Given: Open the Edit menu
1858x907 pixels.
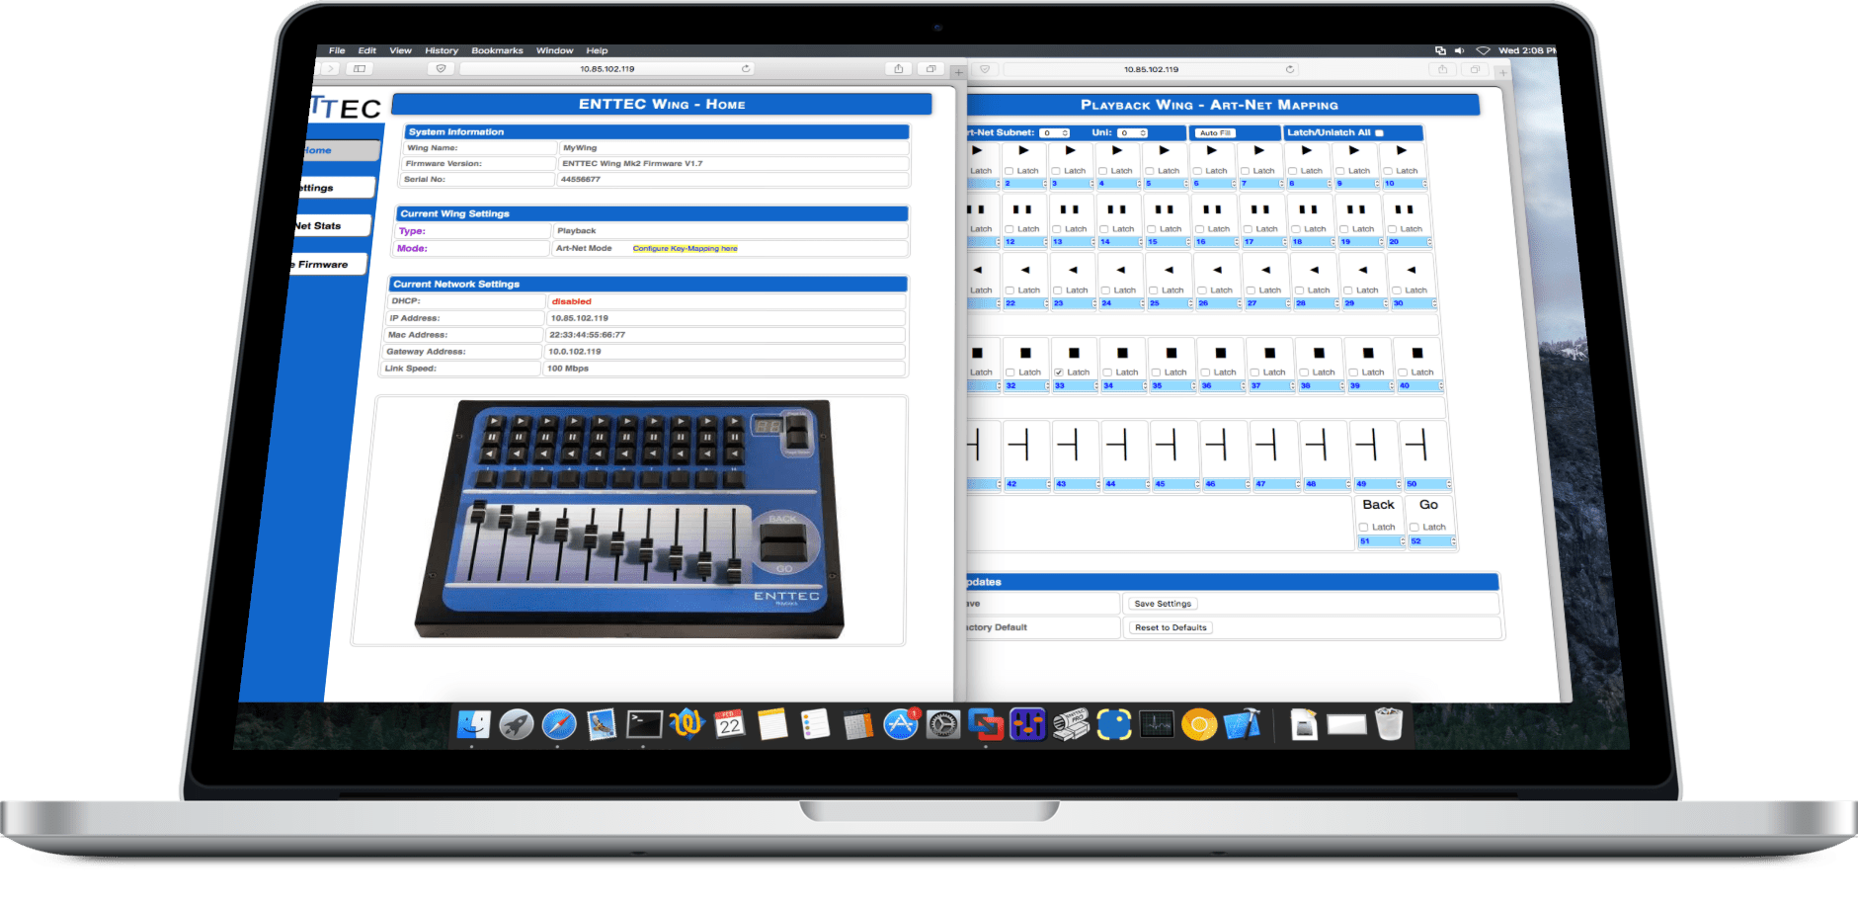Looking at the screenshot, I should point(367,50).
